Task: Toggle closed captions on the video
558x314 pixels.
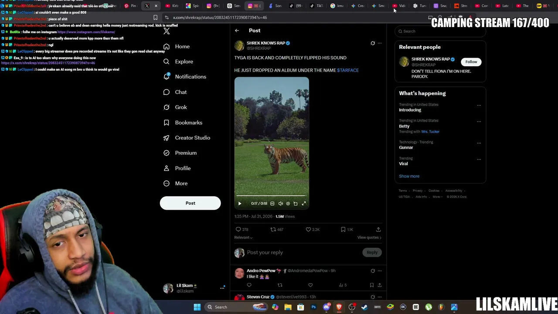Action: point(272,204)
